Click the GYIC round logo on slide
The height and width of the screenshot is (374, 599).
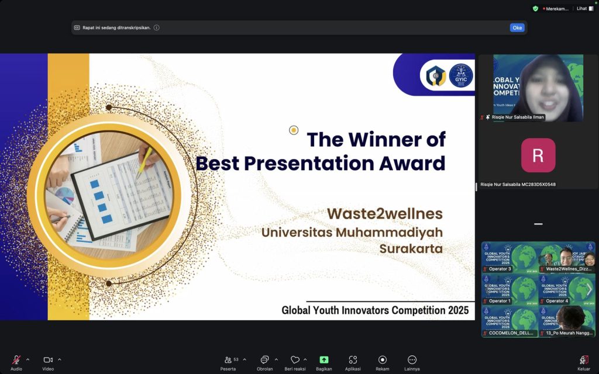coord(461,75)
